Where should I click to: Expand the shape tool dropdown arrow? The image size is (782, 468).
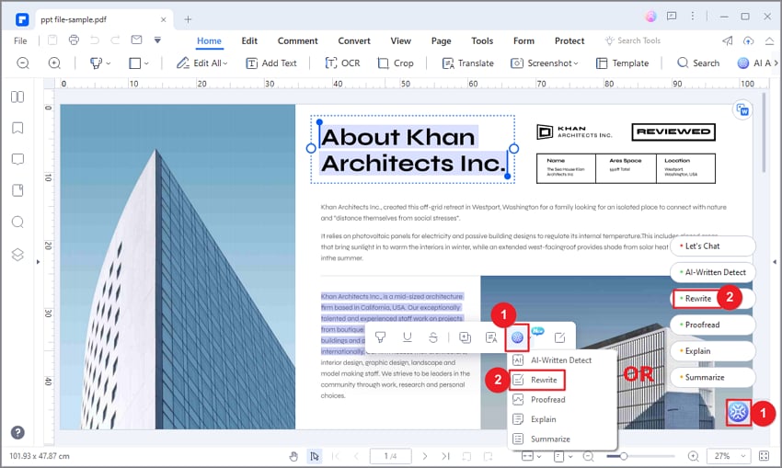(x=146, y=63)
